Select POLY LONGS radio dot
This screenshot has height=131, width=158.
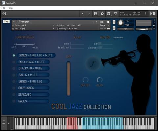pyautogui.click(x=14, y=88)
